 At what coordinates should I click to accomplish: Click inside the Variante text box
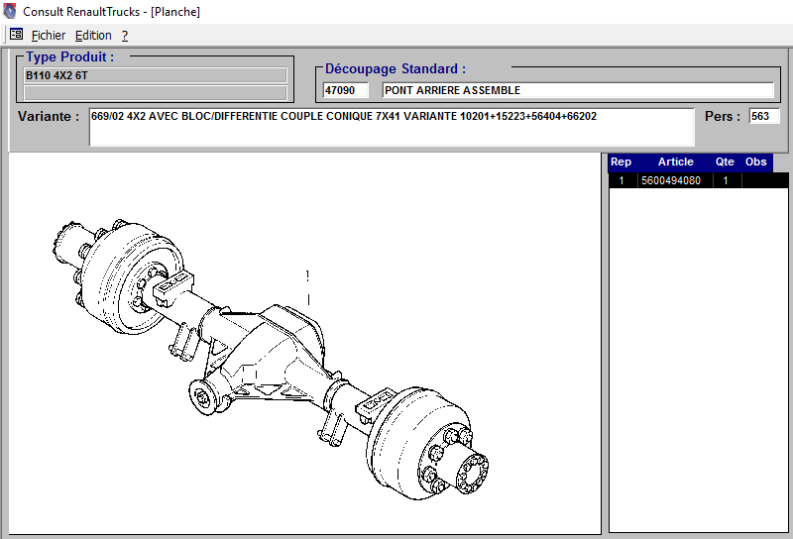point(392,127)
